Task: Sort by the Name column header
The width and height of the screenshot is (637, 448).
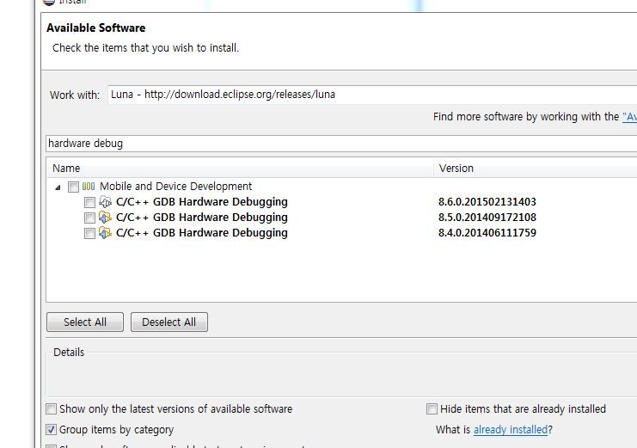Action: pos(240,168)
